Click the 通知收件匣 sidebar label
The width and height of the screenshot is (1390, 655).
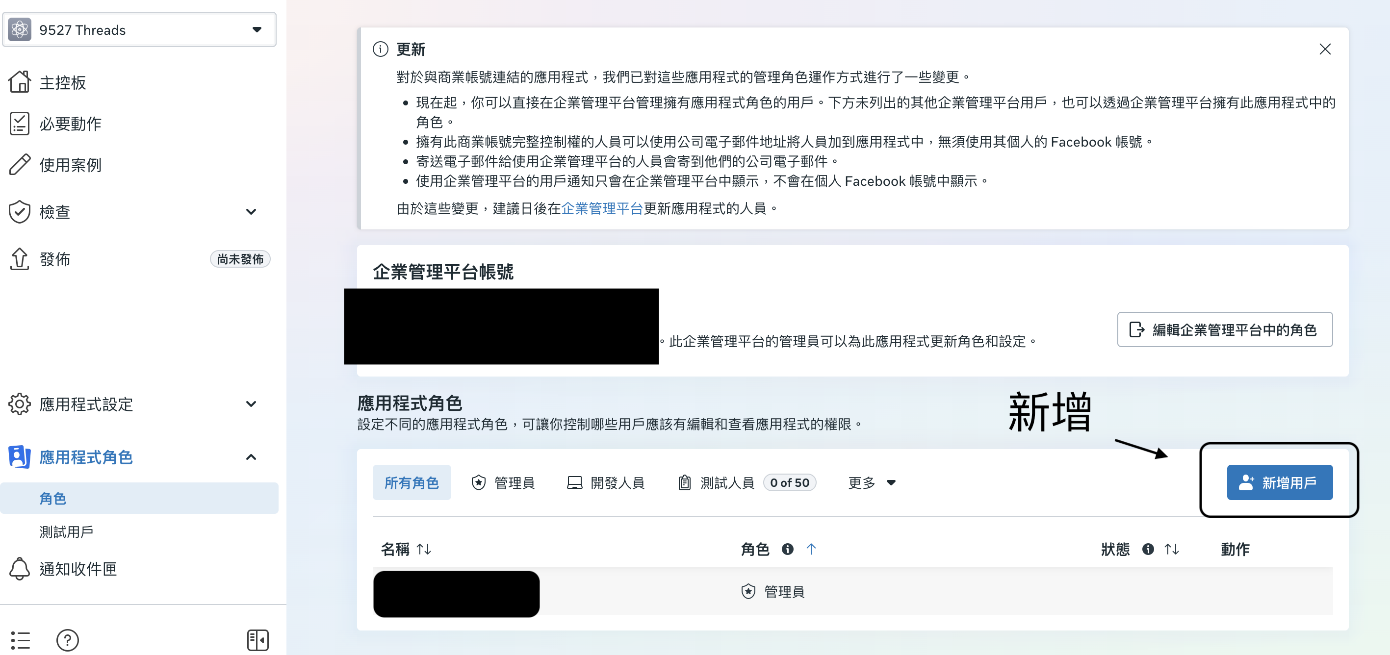[78, 569]
